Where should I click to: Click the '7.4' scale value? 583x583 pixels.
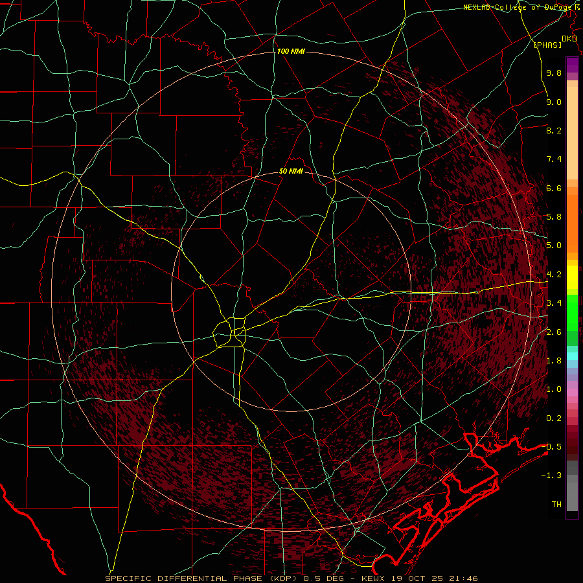[x=554, y=159]
